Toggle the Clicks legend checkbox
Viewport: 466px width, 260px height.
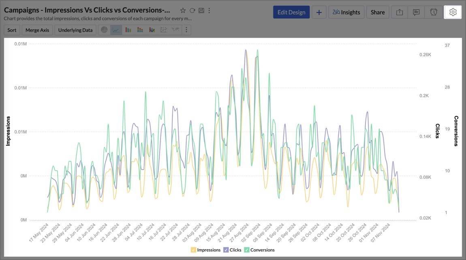tap(226, 250)
